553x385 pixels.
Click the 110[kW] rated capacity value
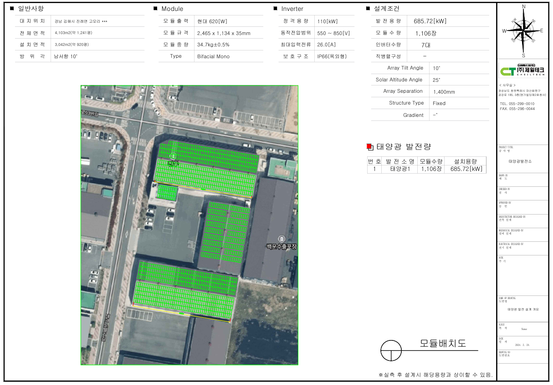click(327, 21)
